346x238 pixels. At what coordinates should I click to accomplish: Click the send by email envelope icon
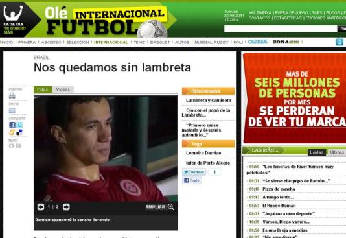pos(12,110)
